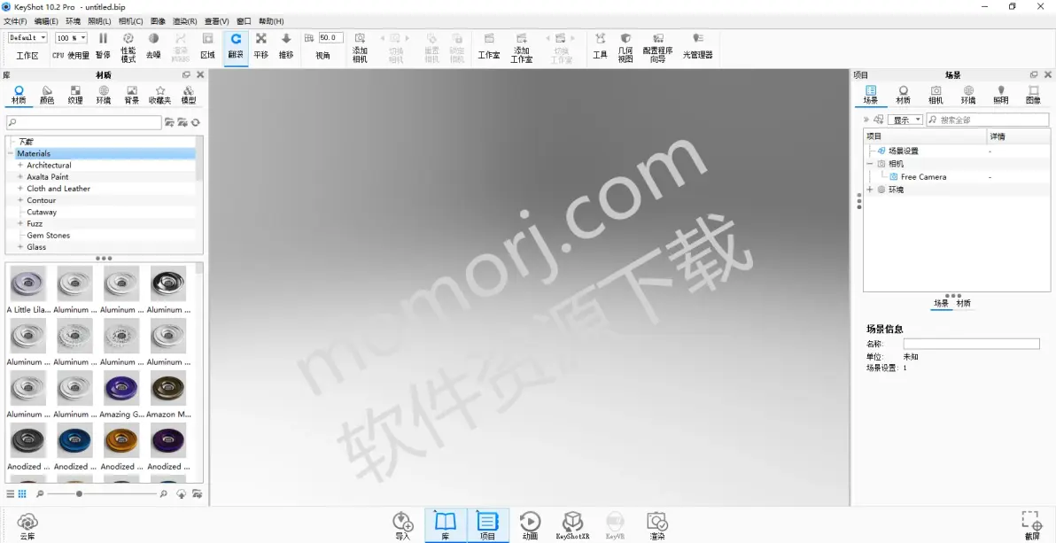
Task: Switch to project 照明 lighting tab
Action: (1001, 95)
